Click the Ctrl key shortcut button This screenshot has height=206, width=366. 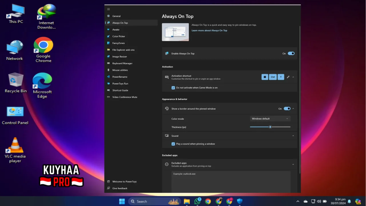pos(273,77)
